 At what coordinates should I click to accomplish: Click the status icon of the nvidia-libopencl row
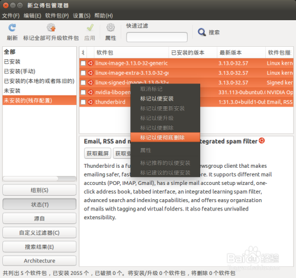(x=91, y=92)
